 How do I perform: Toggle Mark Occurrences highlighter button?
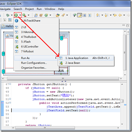[x=79, y=15]
